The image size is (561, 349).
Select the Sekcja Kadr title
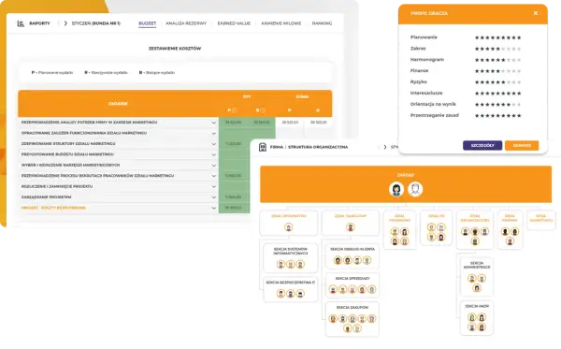click(x=477, y=306)
